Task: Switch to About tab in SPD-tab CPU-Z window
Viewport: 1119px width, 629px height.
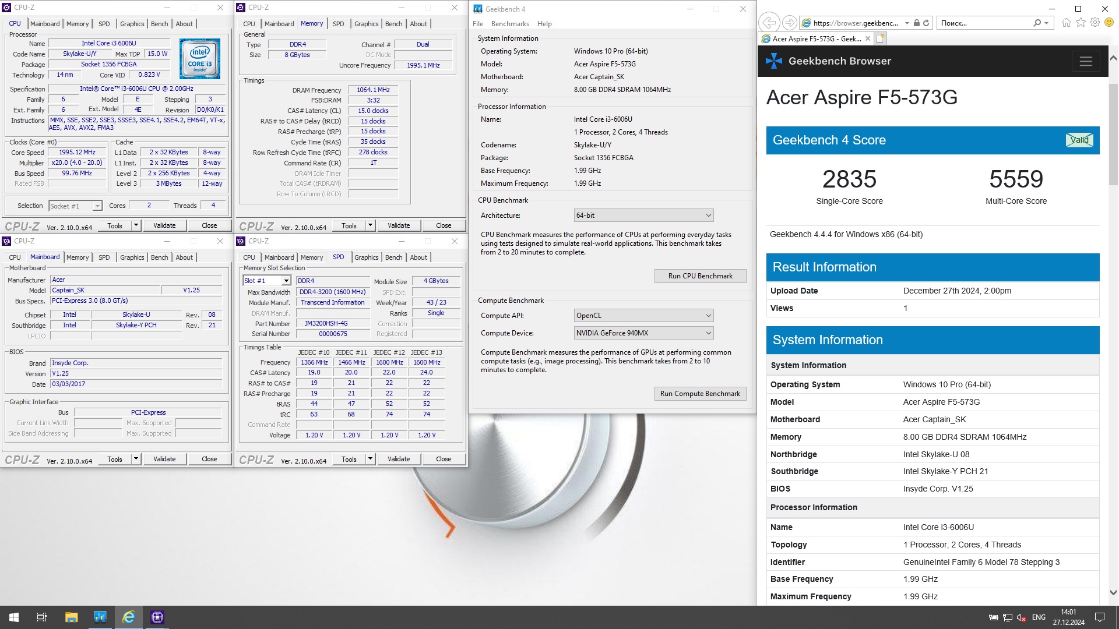Action: [418, 257]
